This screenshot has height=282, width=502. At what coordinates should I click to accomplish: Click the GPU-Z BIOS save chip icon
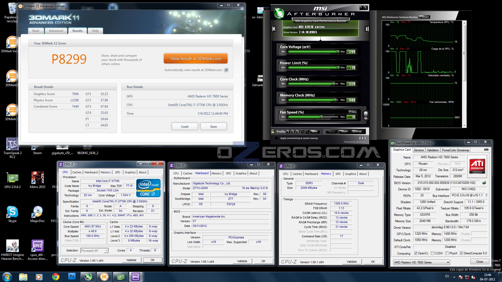pyautogui.click(x=484, y=183)
